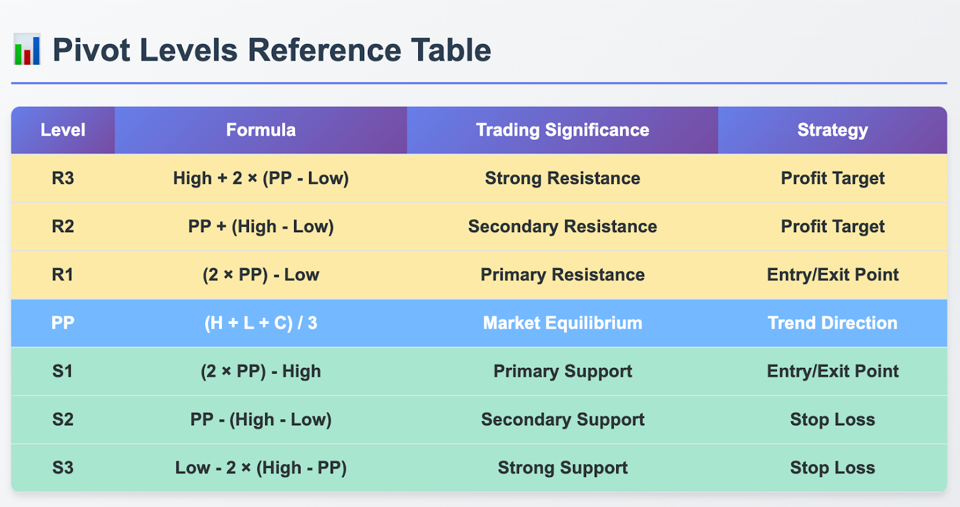Click the R2 level cell
The image size is (960, 507).
(x=63, y=226)
